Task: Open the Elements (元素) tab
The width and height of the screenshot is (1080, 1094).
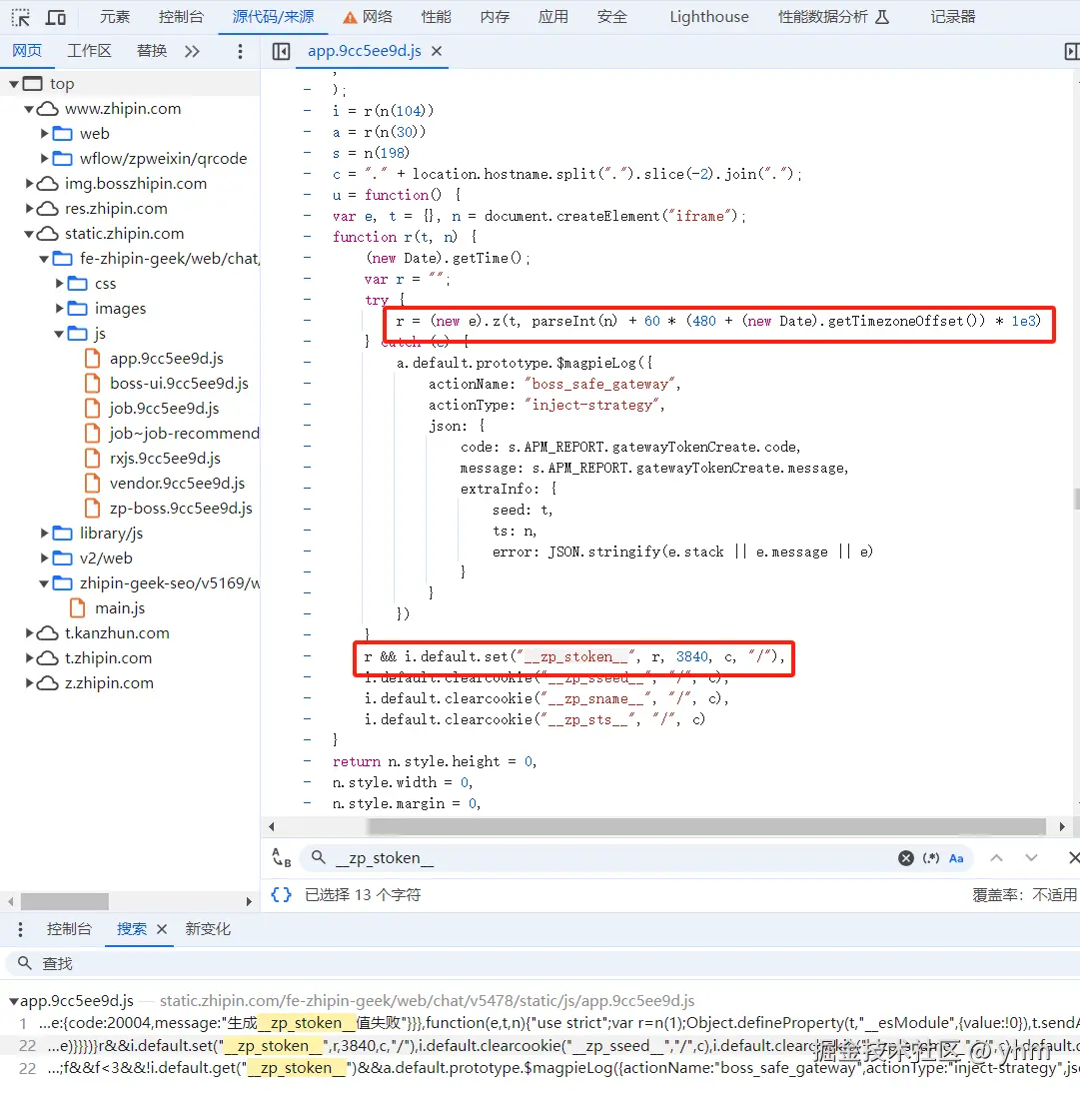Action: click(x=115, y=17)
